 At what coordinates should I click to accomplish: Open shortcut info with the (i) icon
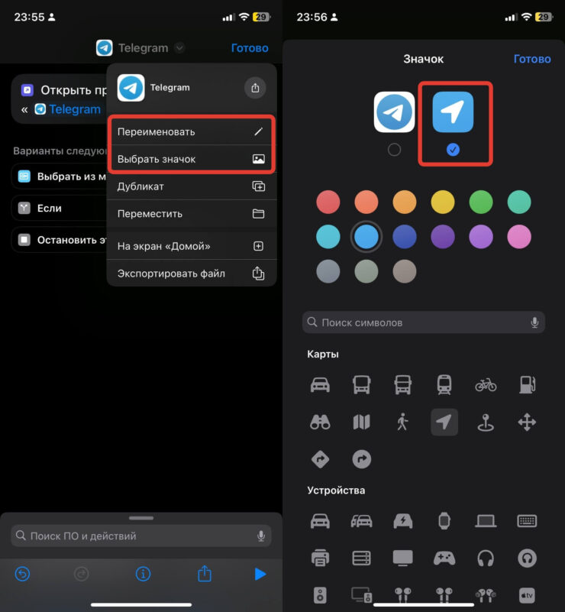coord(142,574)
